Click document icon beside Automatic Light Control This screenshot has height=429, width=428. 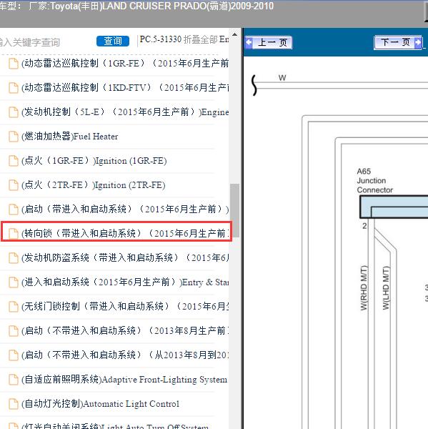pyautogui.click(x=13, y=404)
